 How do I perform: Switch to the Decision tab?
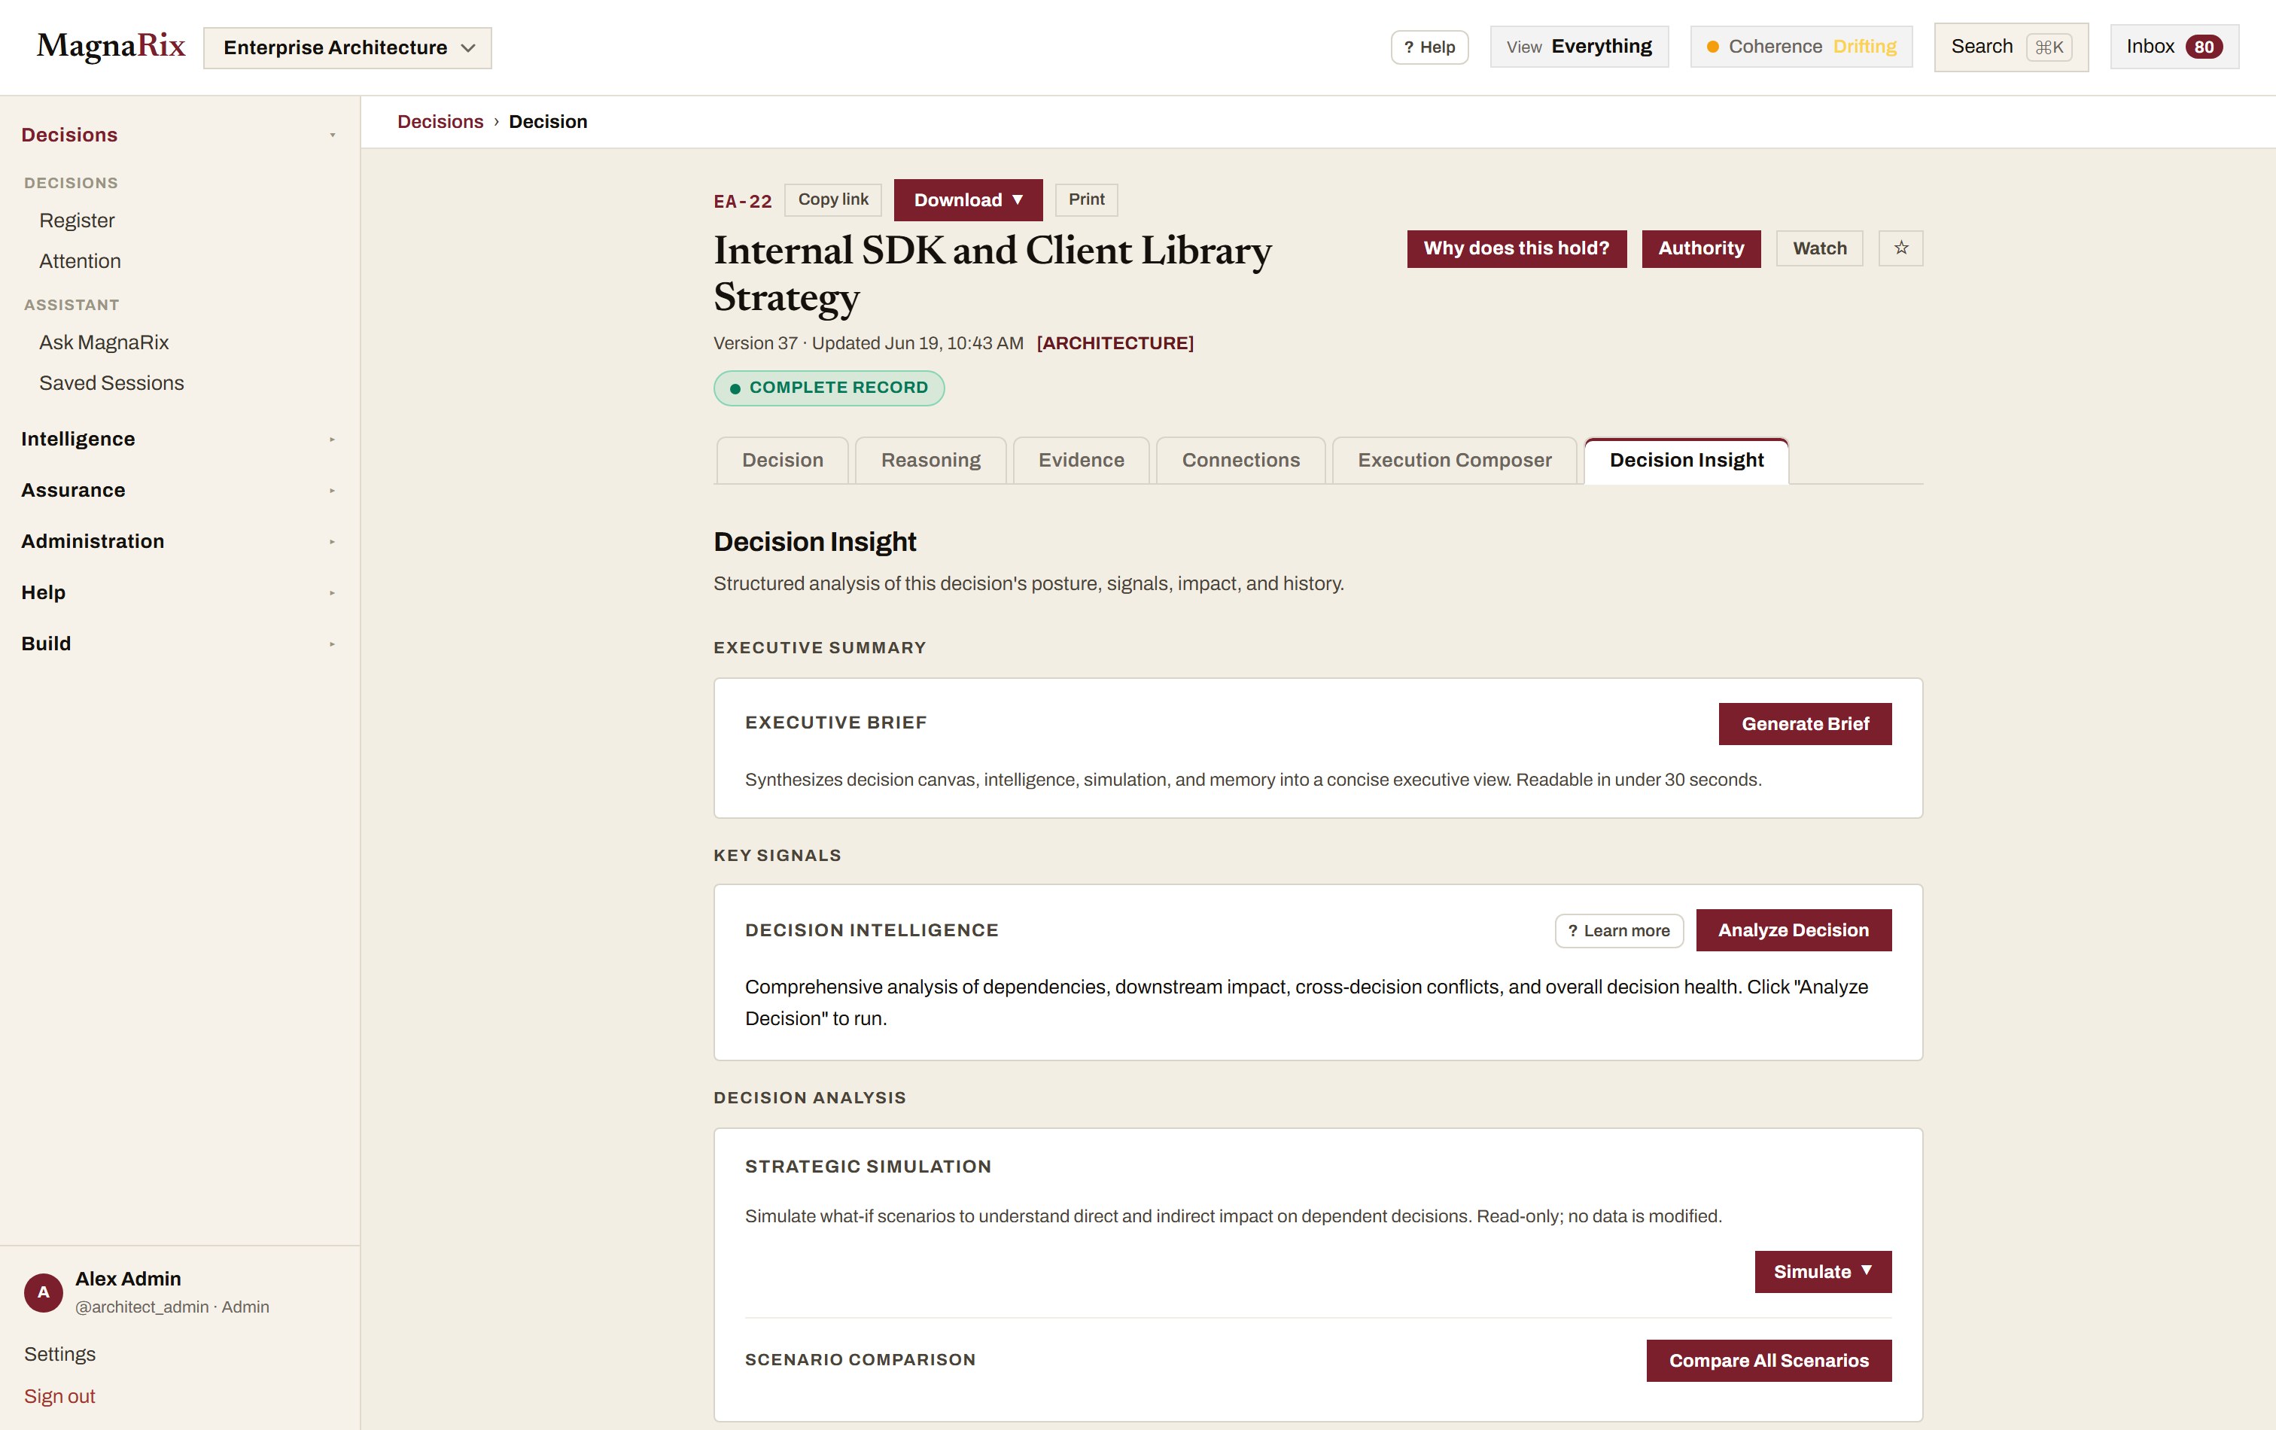[x=782, y=461]
